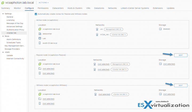Open the Configure tab
Screen dimensions: 192x112
pos(29,8)
